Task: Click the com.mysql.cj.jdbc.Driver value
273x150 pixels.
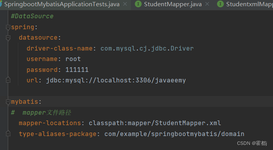Action: click(x=147, y=49)
